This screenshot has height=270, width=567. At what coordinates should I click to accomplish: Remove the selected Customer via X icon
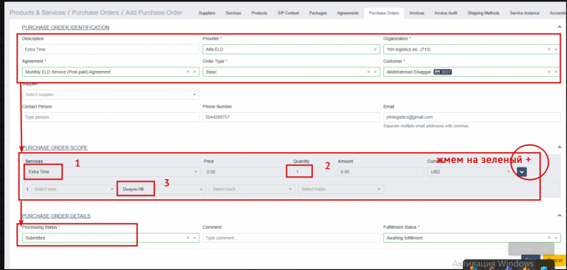pos(549,72)
